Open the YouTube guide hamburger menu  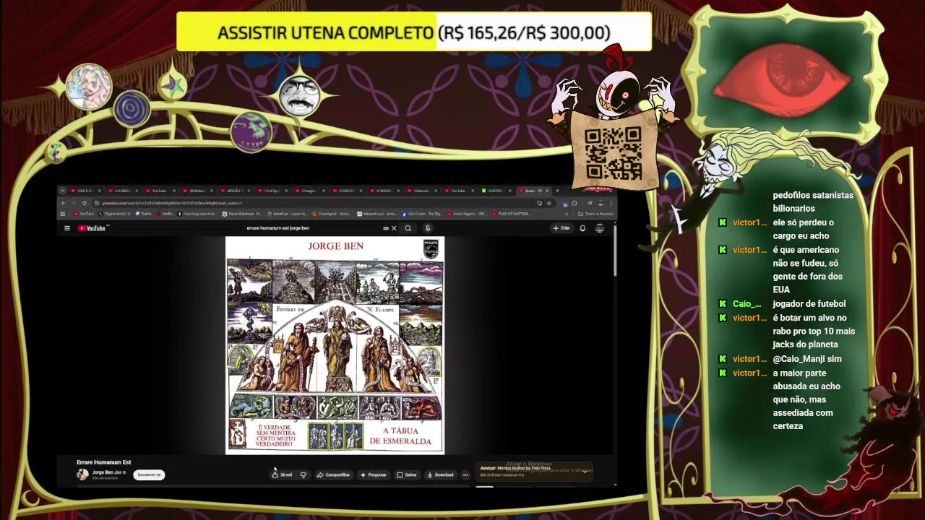[x=67, y=228]
